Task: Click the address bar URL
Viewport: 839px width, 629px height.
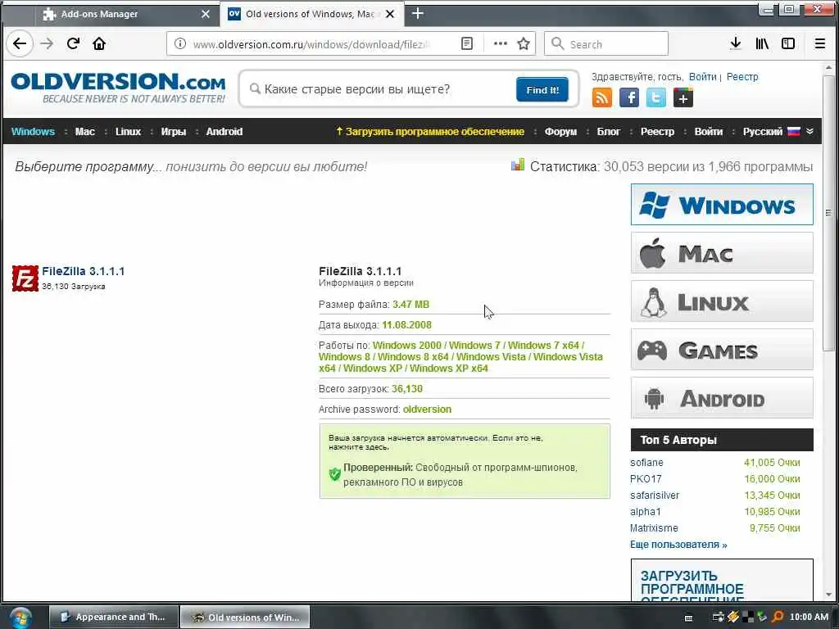Action: click(x=311, y=44)
